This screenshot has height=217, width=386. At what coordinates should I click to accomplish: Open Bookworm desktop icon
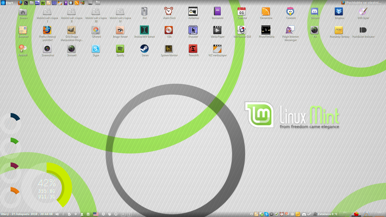pyautogui.click(x=217, y=14)
